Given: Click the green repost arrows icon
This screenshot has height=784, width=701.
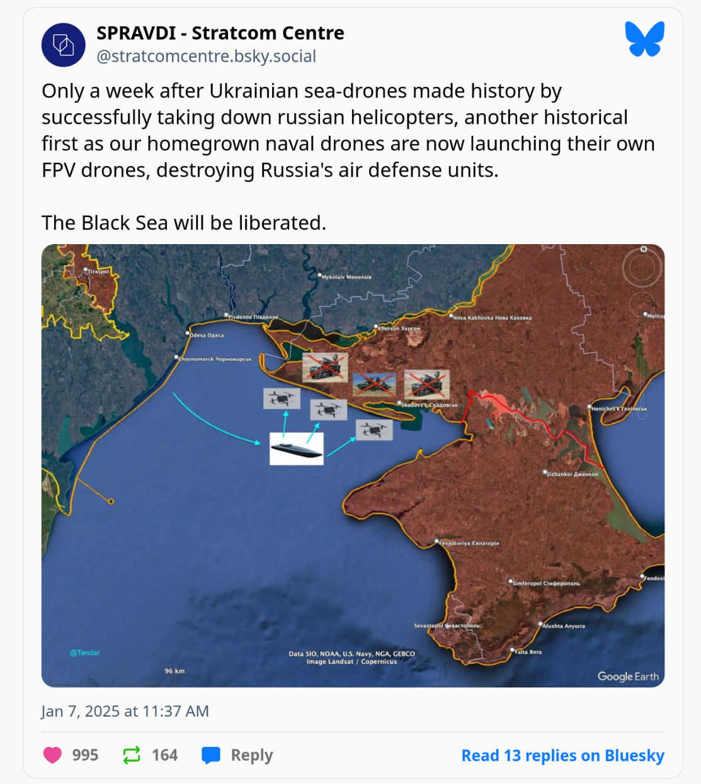Looking at the screenshot, I should (x=132, y=755).
